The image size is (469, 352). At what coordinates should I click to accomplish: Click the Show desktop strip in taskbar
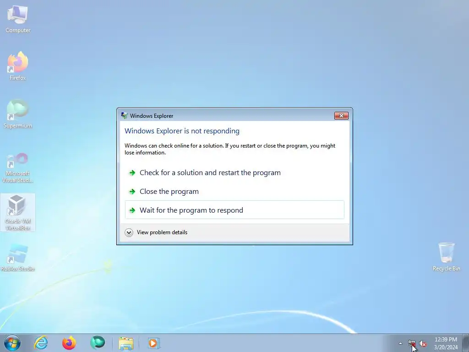click(x=466, y=343)
